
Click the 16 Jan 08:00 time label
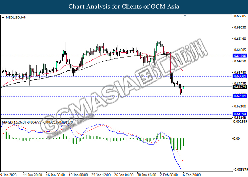55,175
